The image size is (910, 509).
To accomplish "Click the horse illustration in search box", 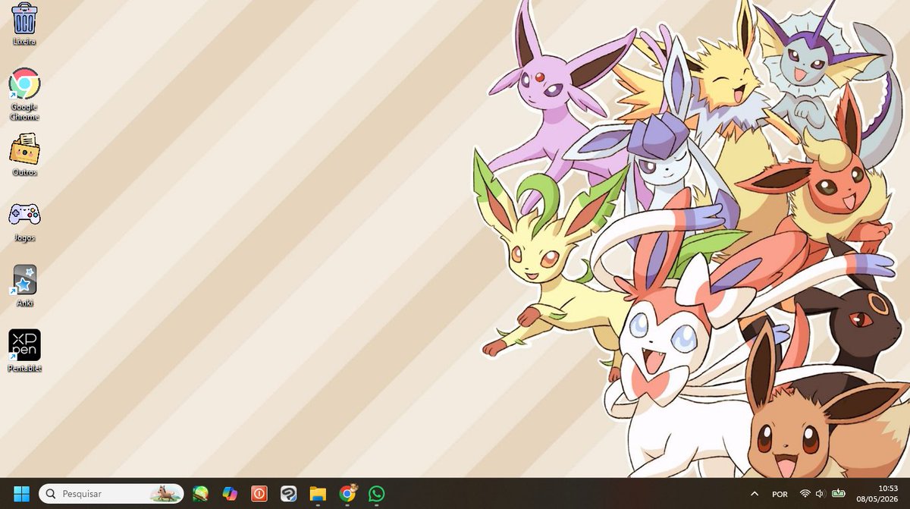I will click(165, 494).
